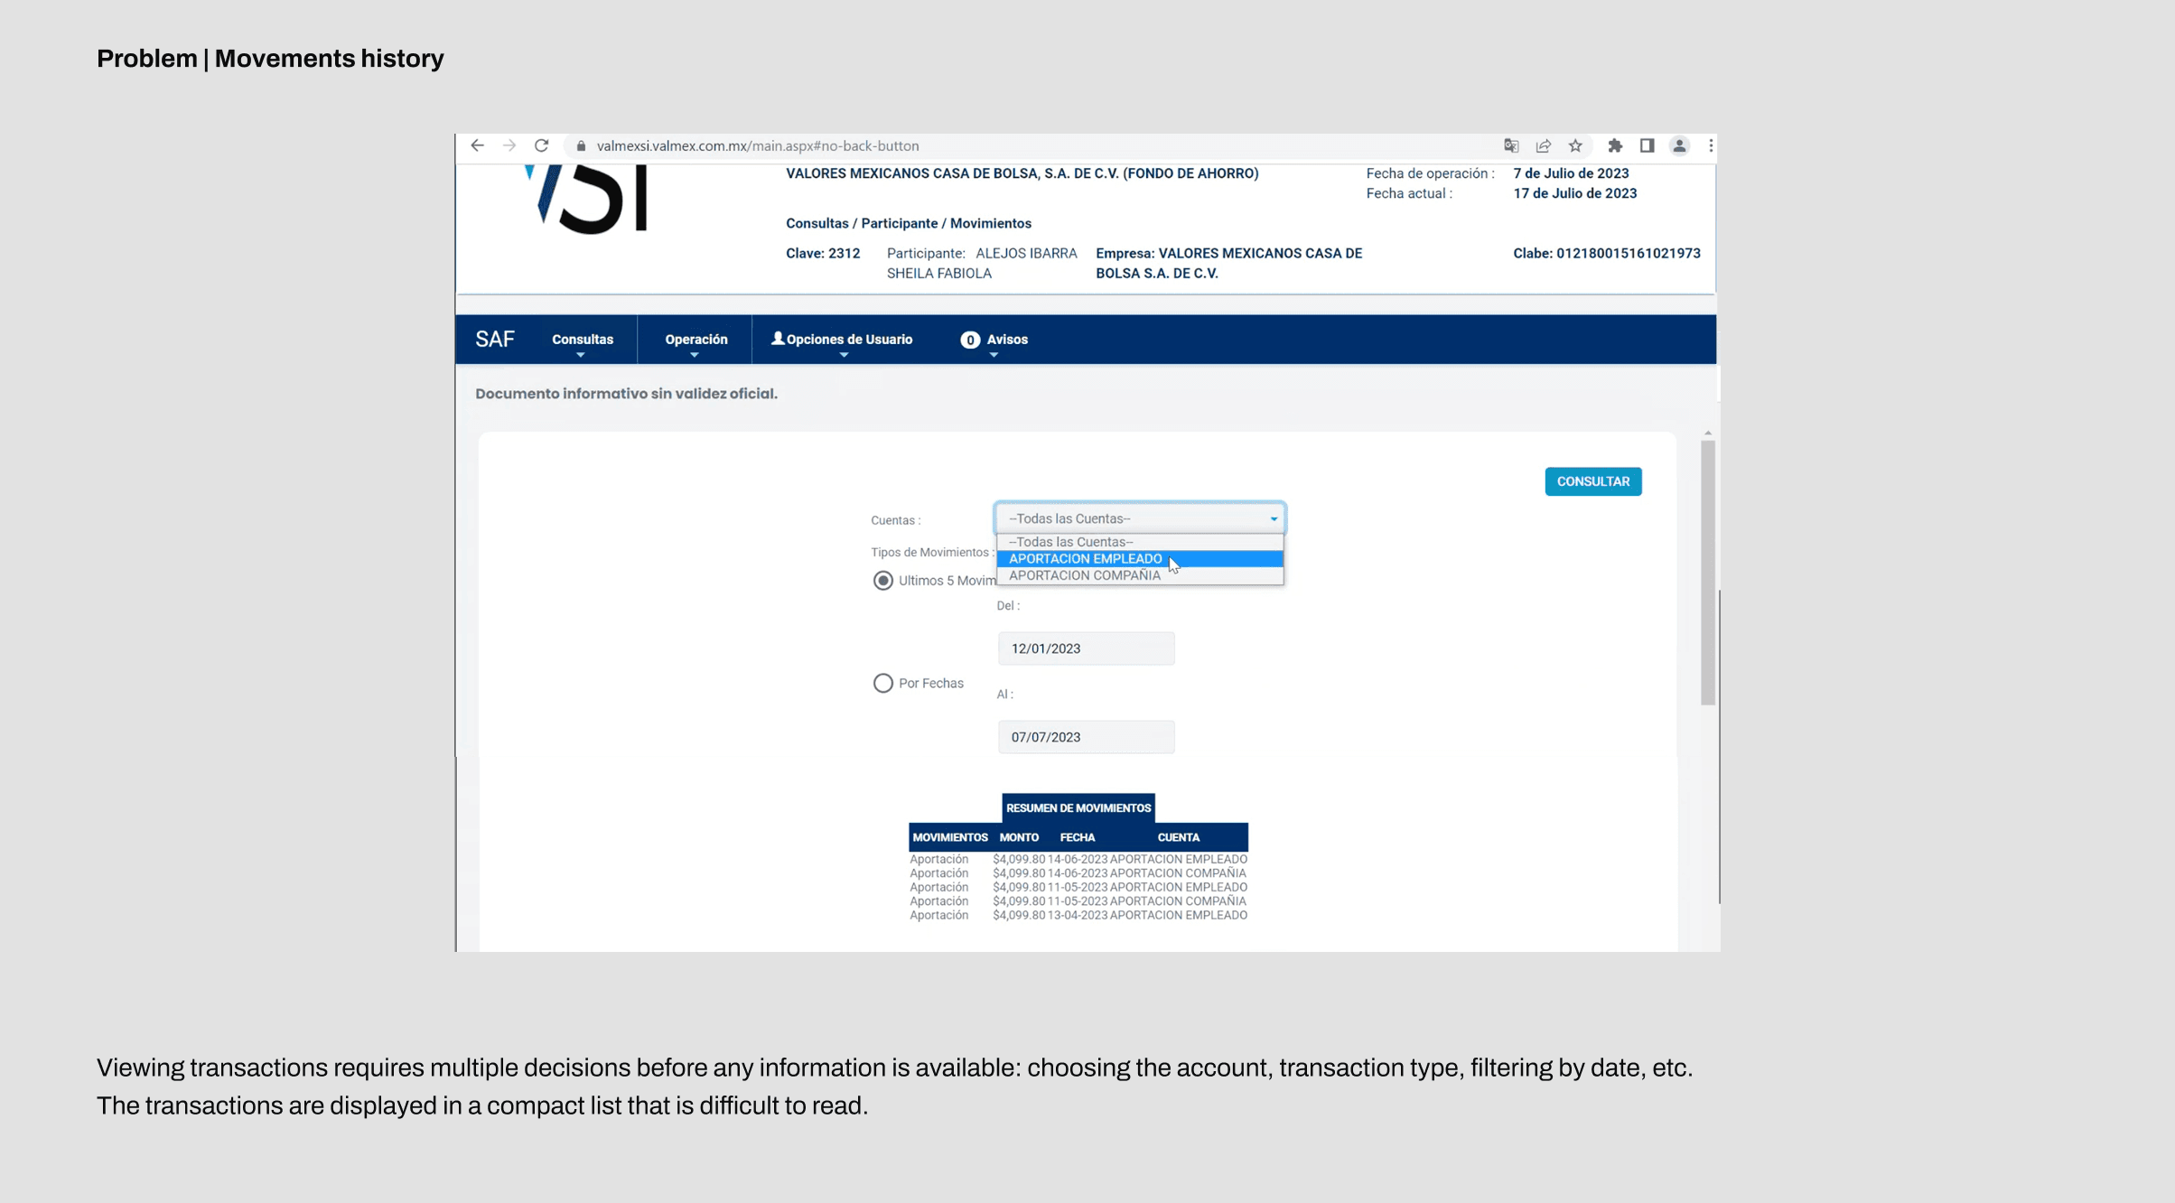Select Ultimos 5 Movimientos radio button
The width and height of the screenshot is (2175, 1203).
(x=882, y=581)
